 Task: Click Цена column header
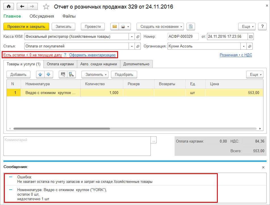234,84
